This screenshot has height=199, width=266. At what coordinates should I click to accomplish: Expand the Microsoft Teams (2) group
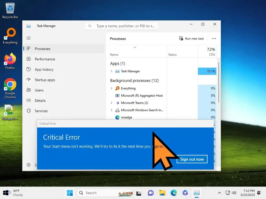(x=111, y=103)
